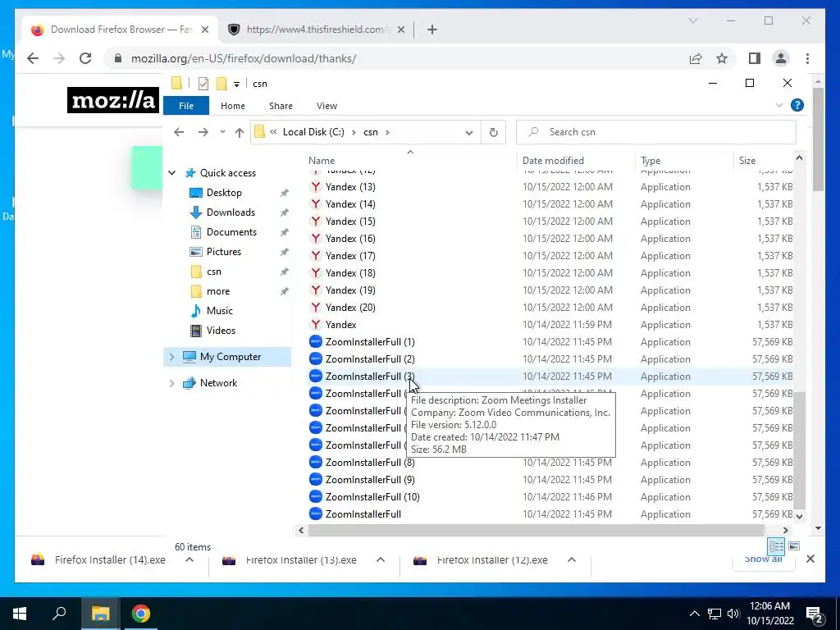This screenshot has width=840, height=630.
Task: Click Show all downloads button
Action: [x=763, y=559]
